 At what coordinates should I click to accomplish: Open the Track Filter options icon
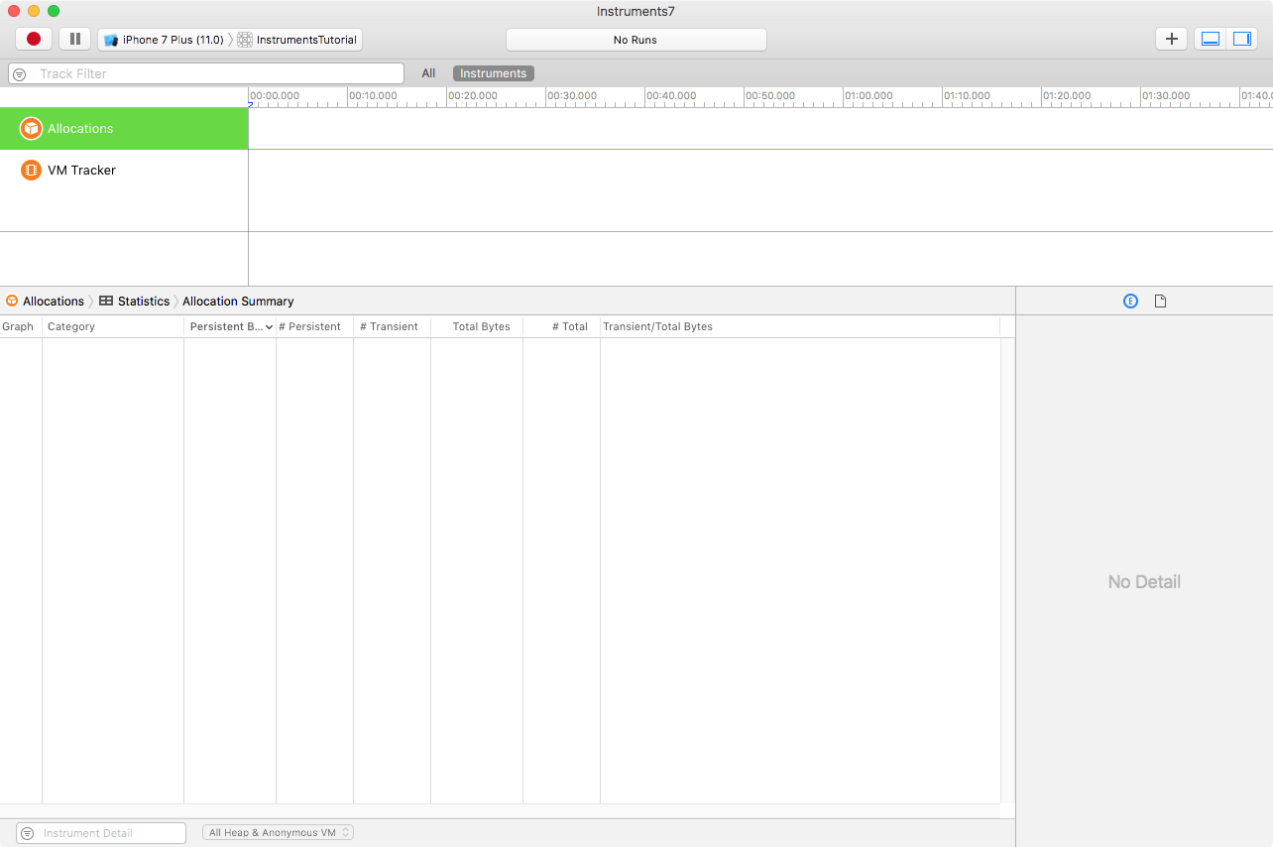pos(20,74)
